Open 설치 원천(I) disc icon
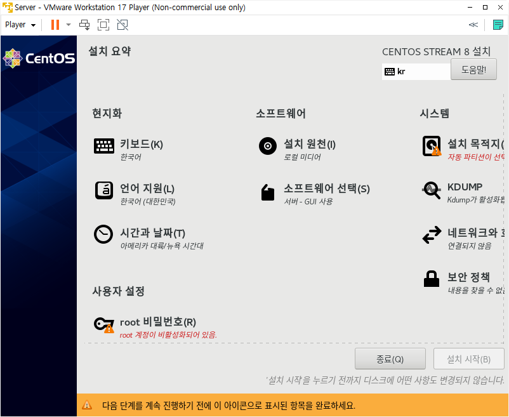Image resolution: width=509 pixels, height=417 pixels. tap(268, 146)
